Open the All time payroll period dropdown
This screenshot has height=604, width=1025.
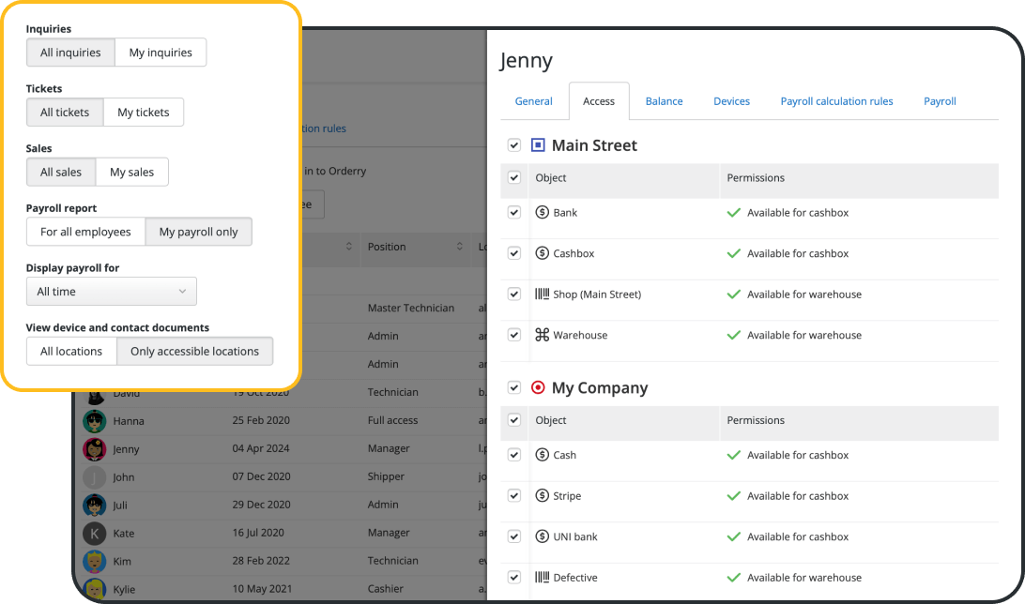click(111, 291)
